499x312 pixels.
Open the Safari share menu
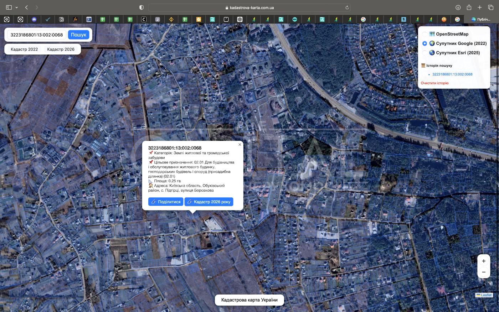point(469,7)
